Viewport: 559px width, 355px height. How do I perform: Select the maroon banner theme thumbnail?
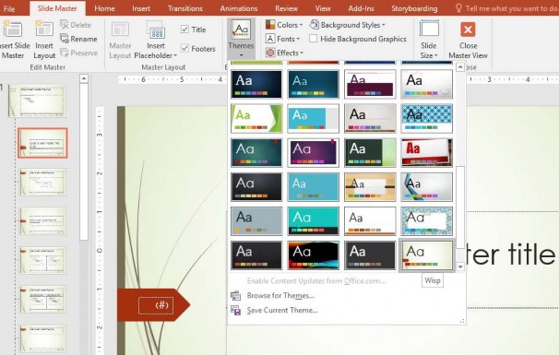tap(370, 84)
